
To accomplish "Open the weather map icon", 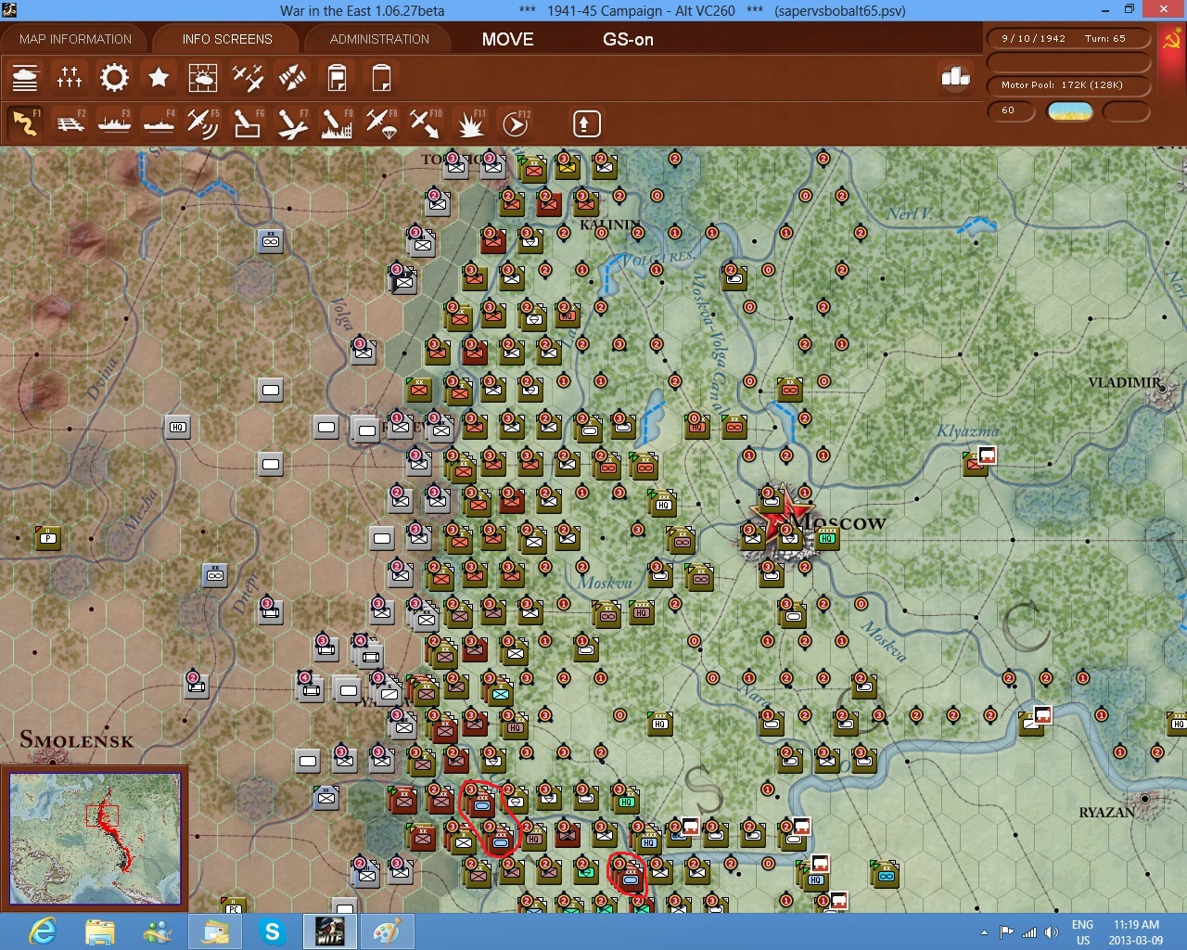I will 203,78.
